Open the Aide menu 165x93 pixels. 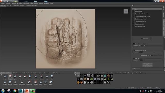[52, 3]
